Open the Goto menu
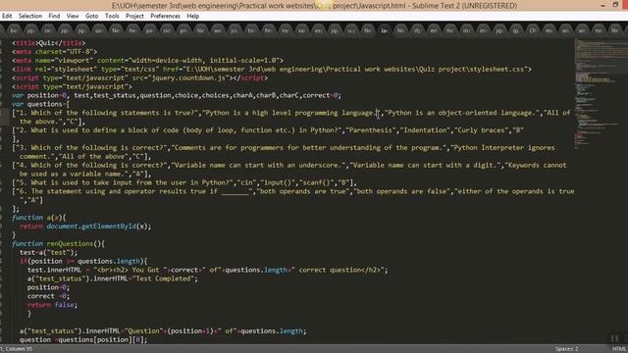628x353 pixels. coord(91,16)
